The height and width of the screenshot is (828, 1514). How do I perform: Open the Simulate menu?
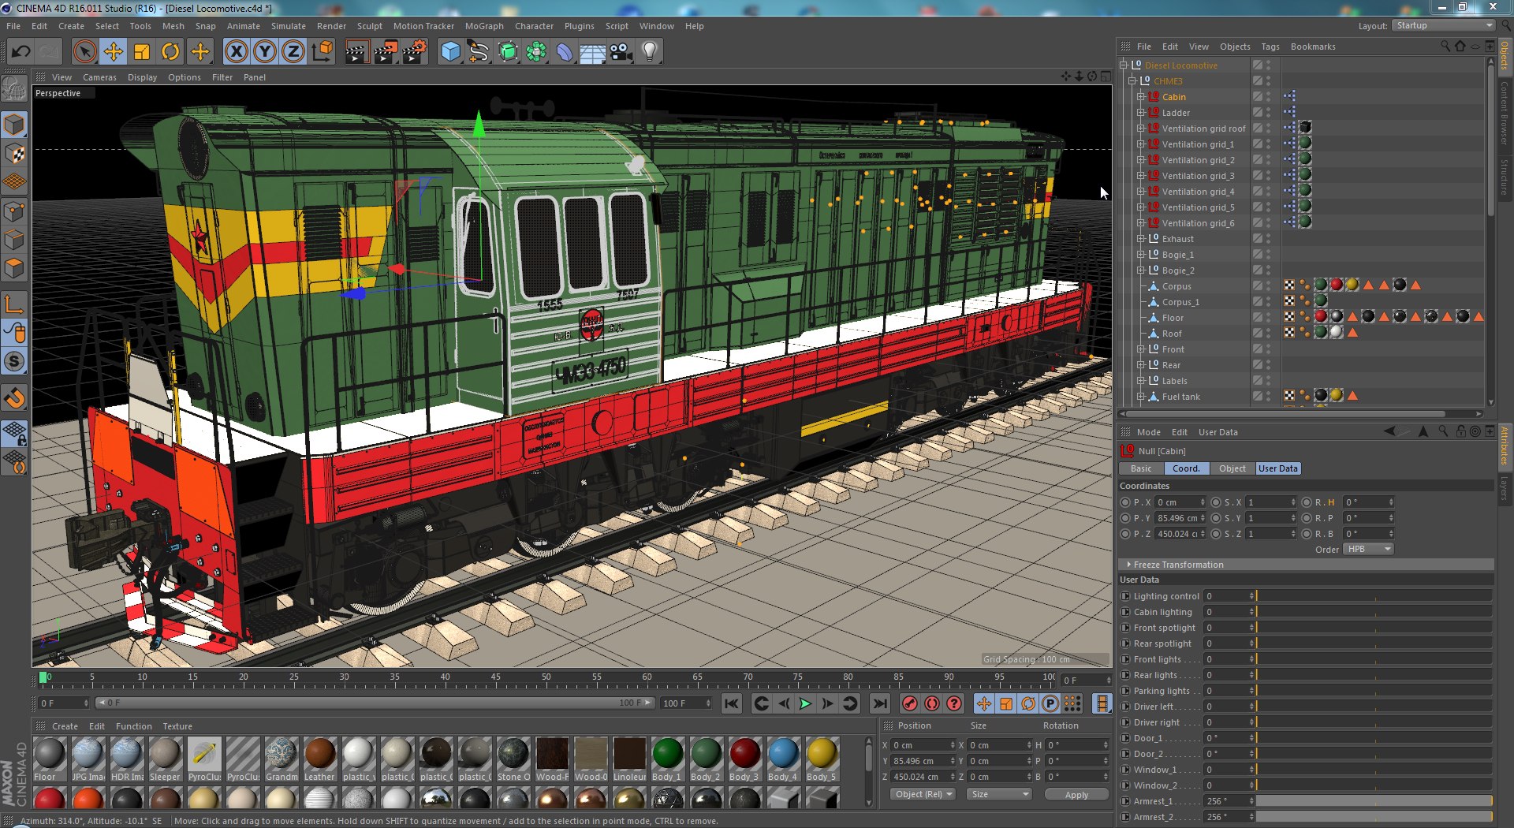tap(289, 26)
